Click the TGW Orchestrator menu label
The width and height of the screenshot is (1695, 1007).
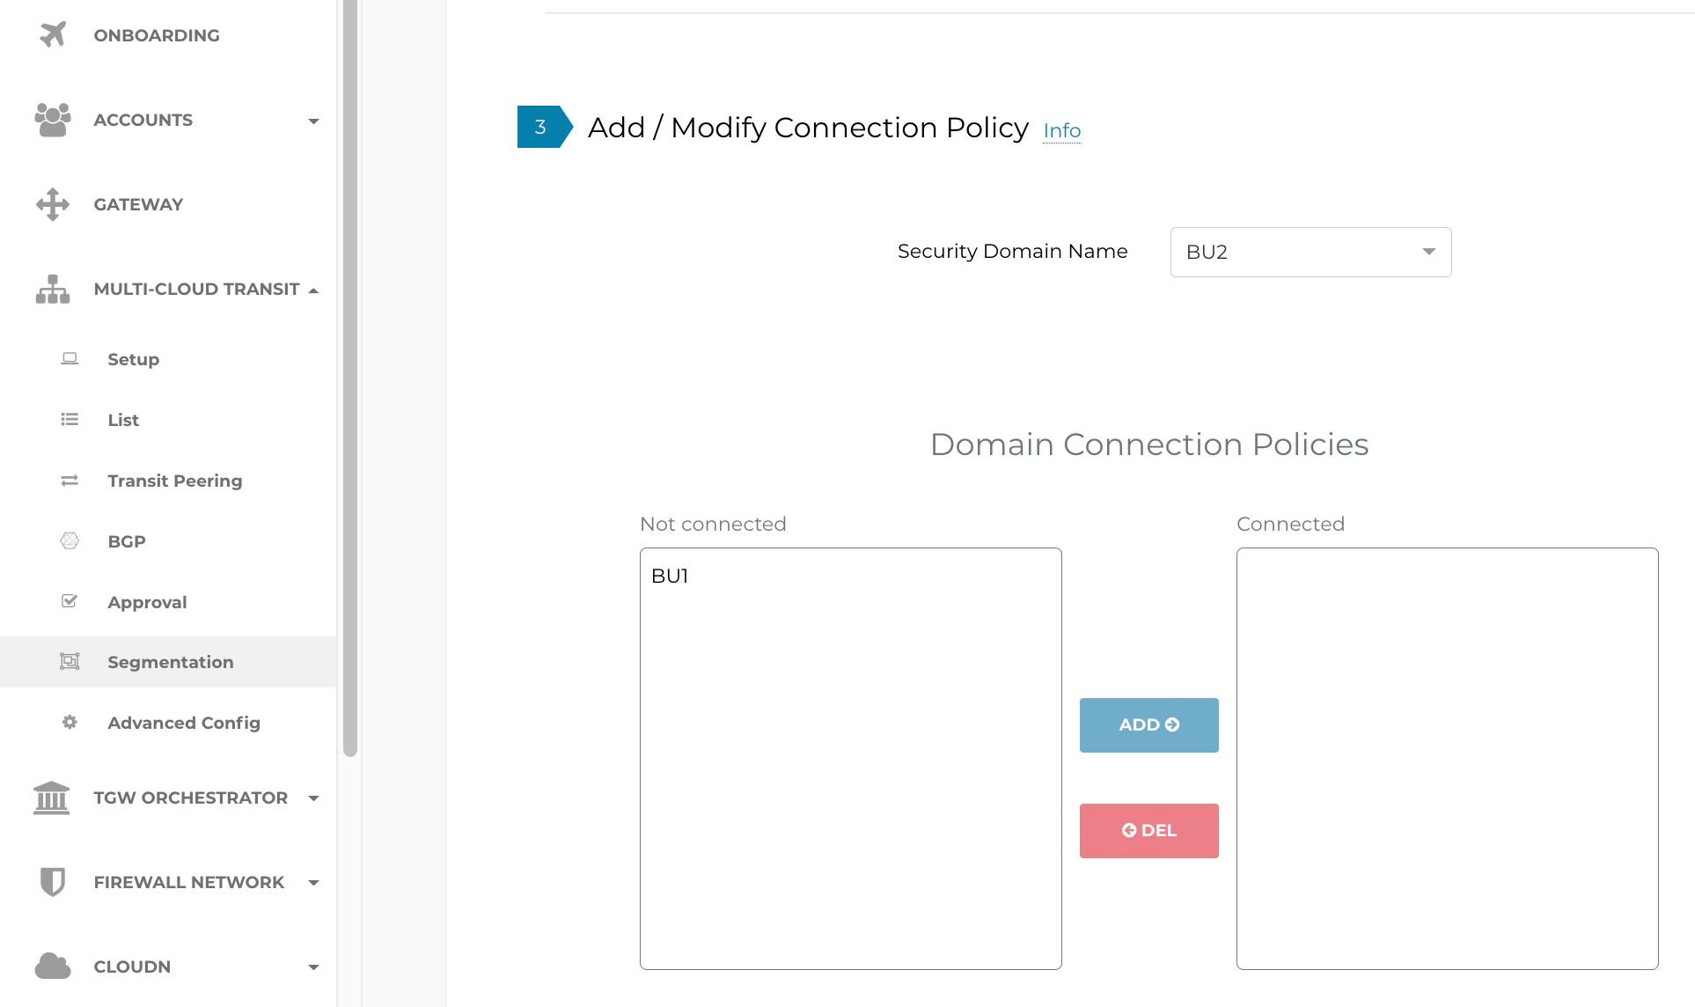190,798
